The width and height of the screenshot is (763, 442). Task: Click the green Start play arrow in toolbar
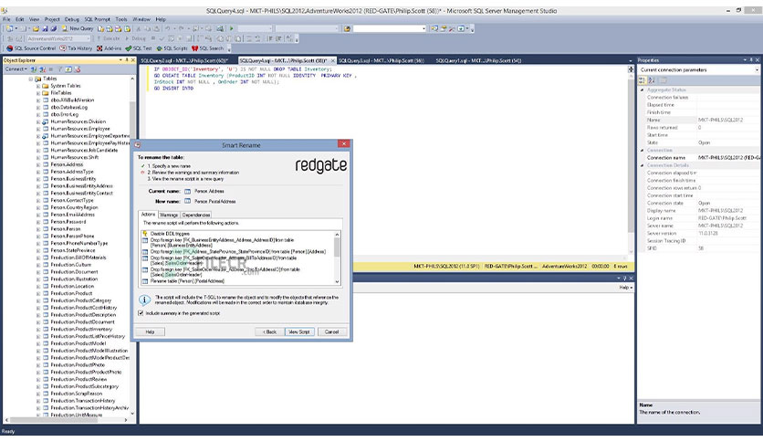232,28
